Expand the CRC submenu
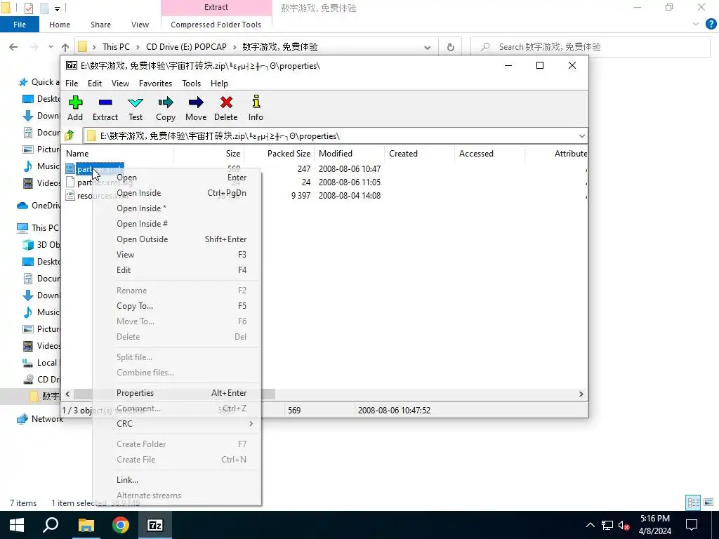 pyautogui.click(x=251, y=423)
